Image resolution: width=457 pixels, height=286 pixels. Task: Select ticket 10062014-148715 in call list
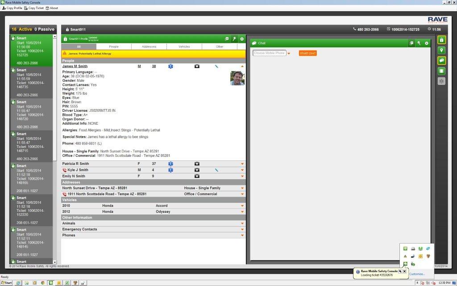(x=32, y=147)
